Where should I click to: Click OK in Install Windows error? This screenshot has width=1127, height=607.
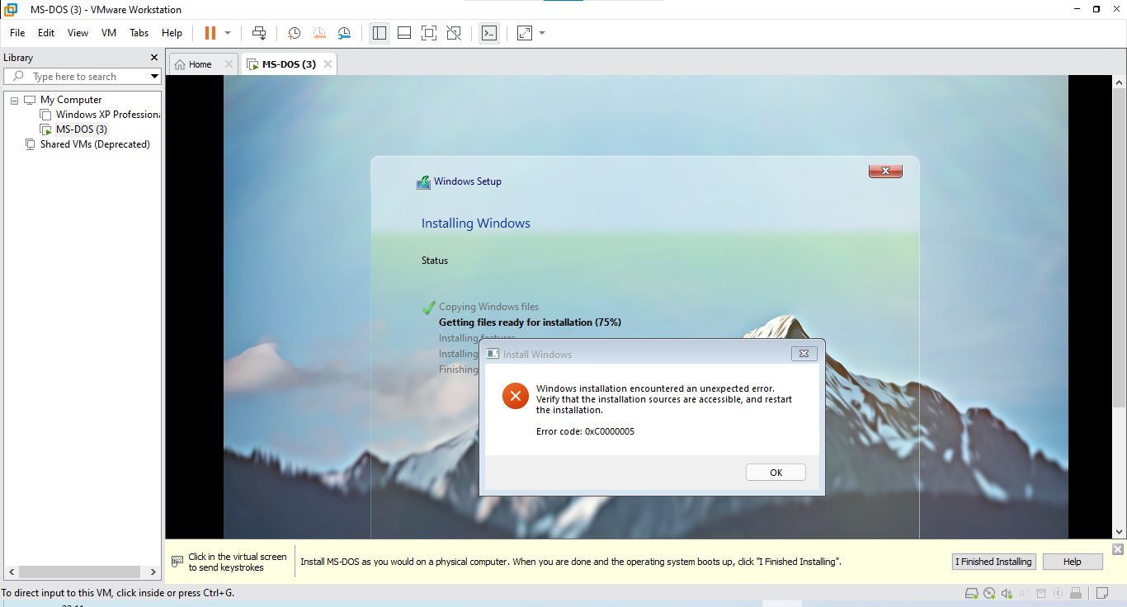776,473
